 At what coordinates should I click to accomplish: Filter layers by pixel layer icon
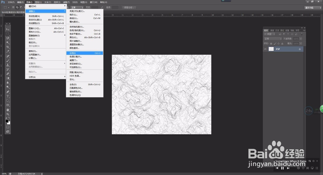pyautogui.click(x=280, y=34)
